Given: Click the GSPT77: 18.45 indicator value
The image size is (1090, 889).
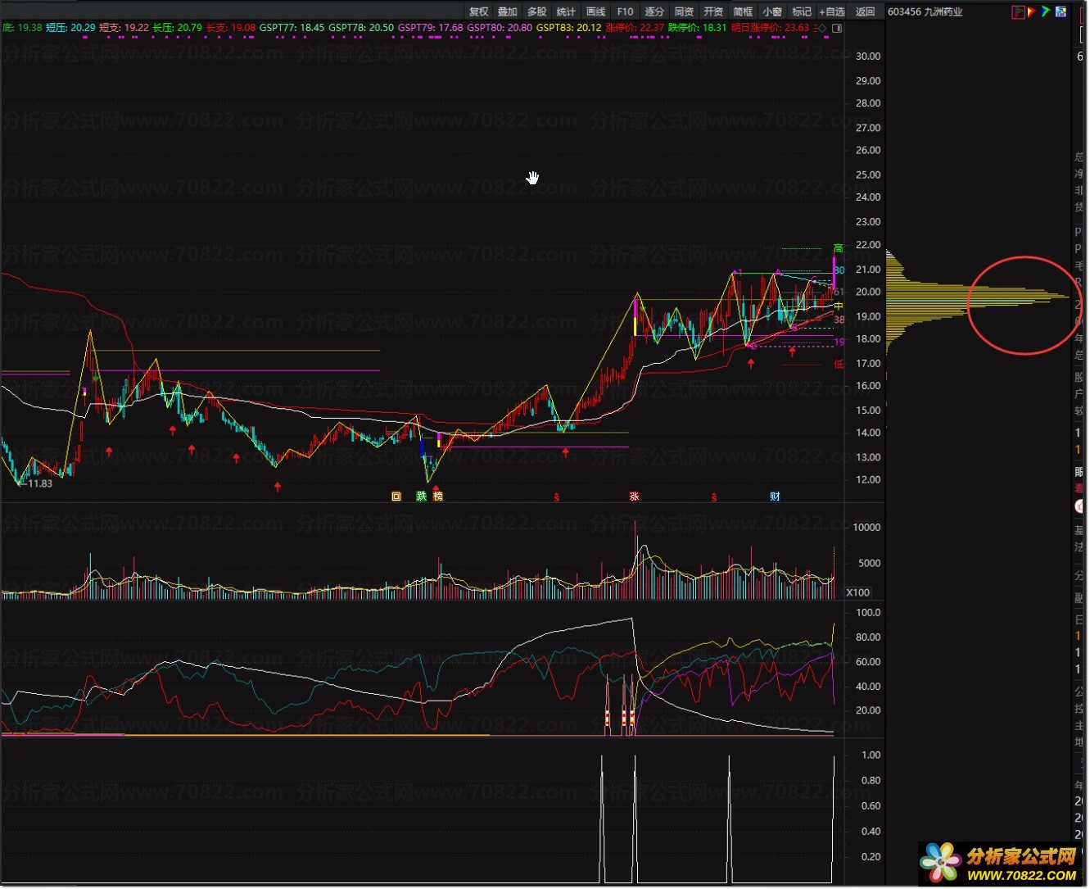Looking at the screenshot, I should click(x=292, y=28).
